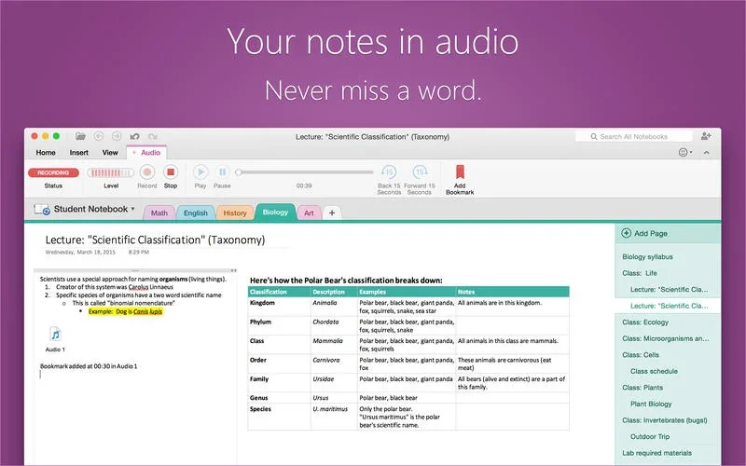This screenshot has width=746, height=466.
Task: Click the back navigation arrow icon
Action: [99, 136]
